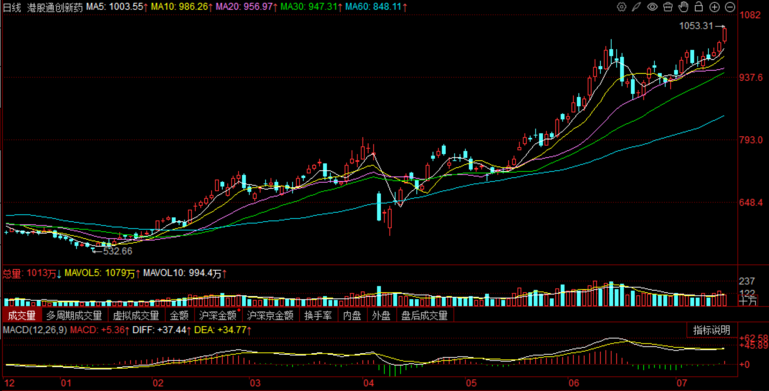Click the 07 month timeline marker
This screenshot has width=769, height=391.
[x=682, y=383]
